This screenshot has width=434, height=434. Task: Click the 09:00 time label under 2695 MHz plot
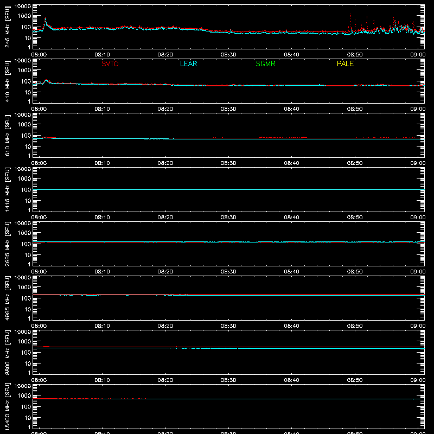(418, 272)
